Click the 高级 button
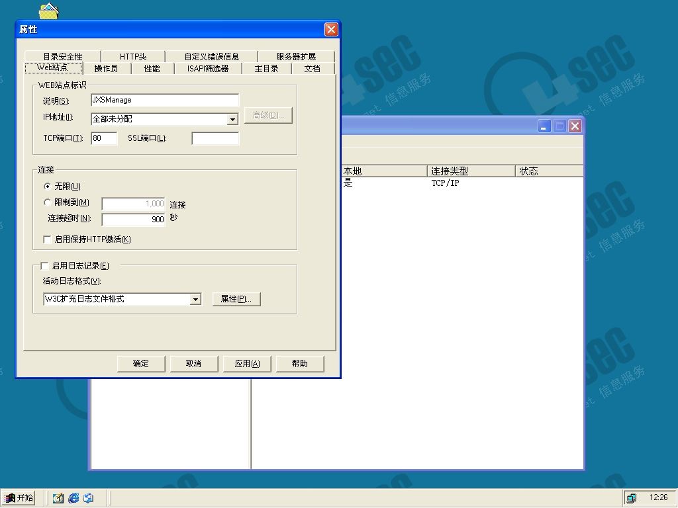The height and width of the screenshot is (508, 678). [268, 115]
